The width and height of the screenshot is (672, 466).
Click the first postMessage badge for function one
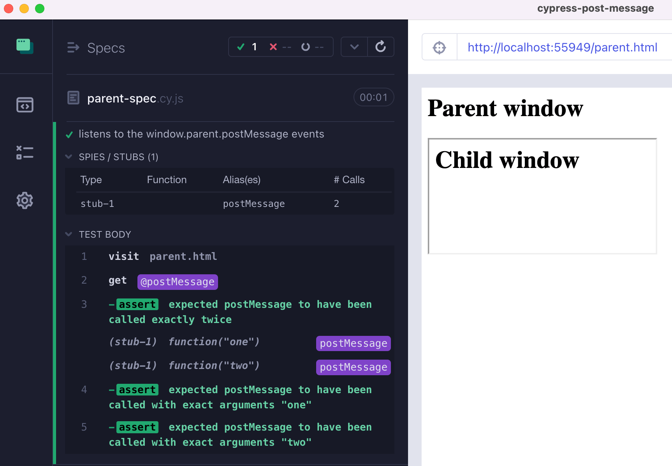click(353, 343)
